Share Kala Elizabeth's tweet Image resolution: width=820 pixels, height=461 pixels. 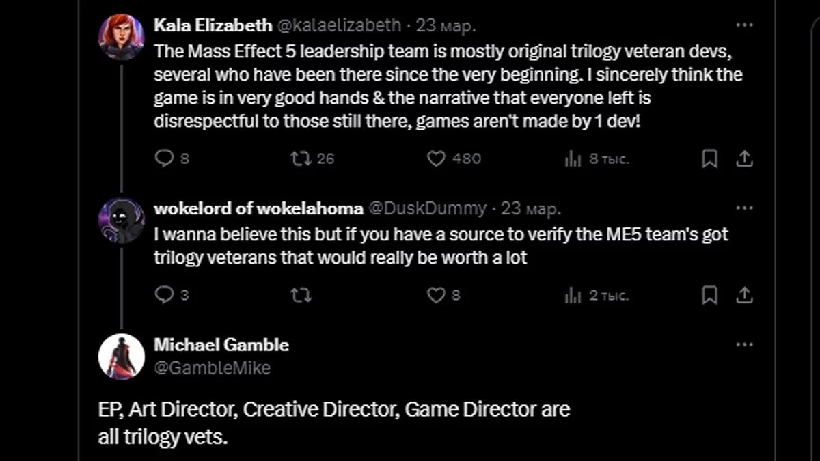coord(744,159)
